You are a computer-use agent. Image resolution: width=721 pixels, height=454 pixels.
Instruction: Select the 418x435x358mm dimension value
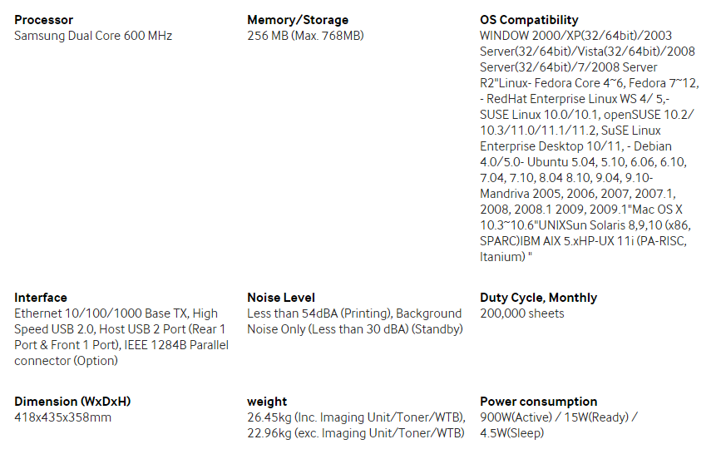pyautogui.click(x=62, y=417)
